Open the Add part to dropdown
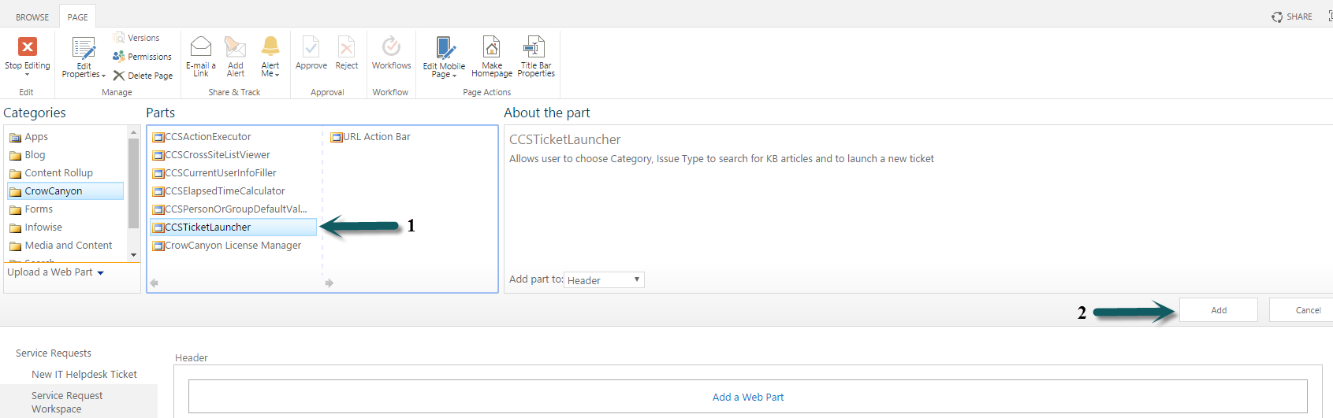Screen dimensions: 1333x418 (605, 280)
